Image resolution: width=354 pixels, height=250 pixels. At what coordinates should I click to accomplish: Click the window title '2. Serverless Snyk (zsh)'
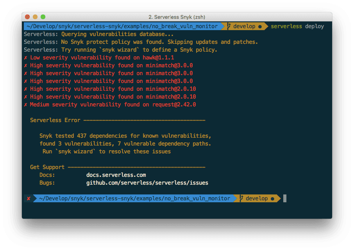click(x=177, y=17)
